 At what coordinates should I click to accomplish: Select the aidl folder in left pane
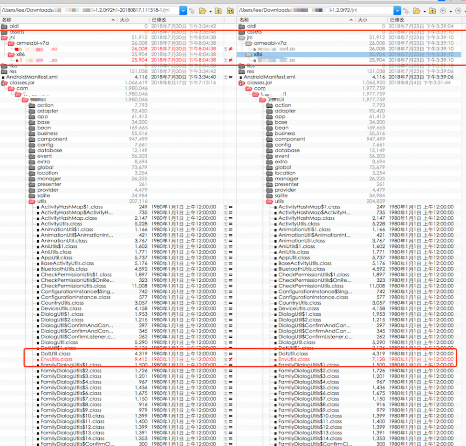(14, 26)
